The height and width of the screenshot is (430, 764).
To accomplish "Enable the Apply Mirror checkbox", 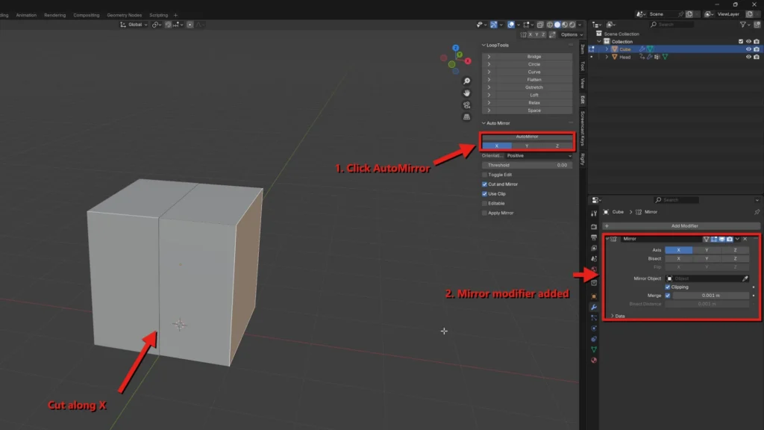I will (484, 213).
